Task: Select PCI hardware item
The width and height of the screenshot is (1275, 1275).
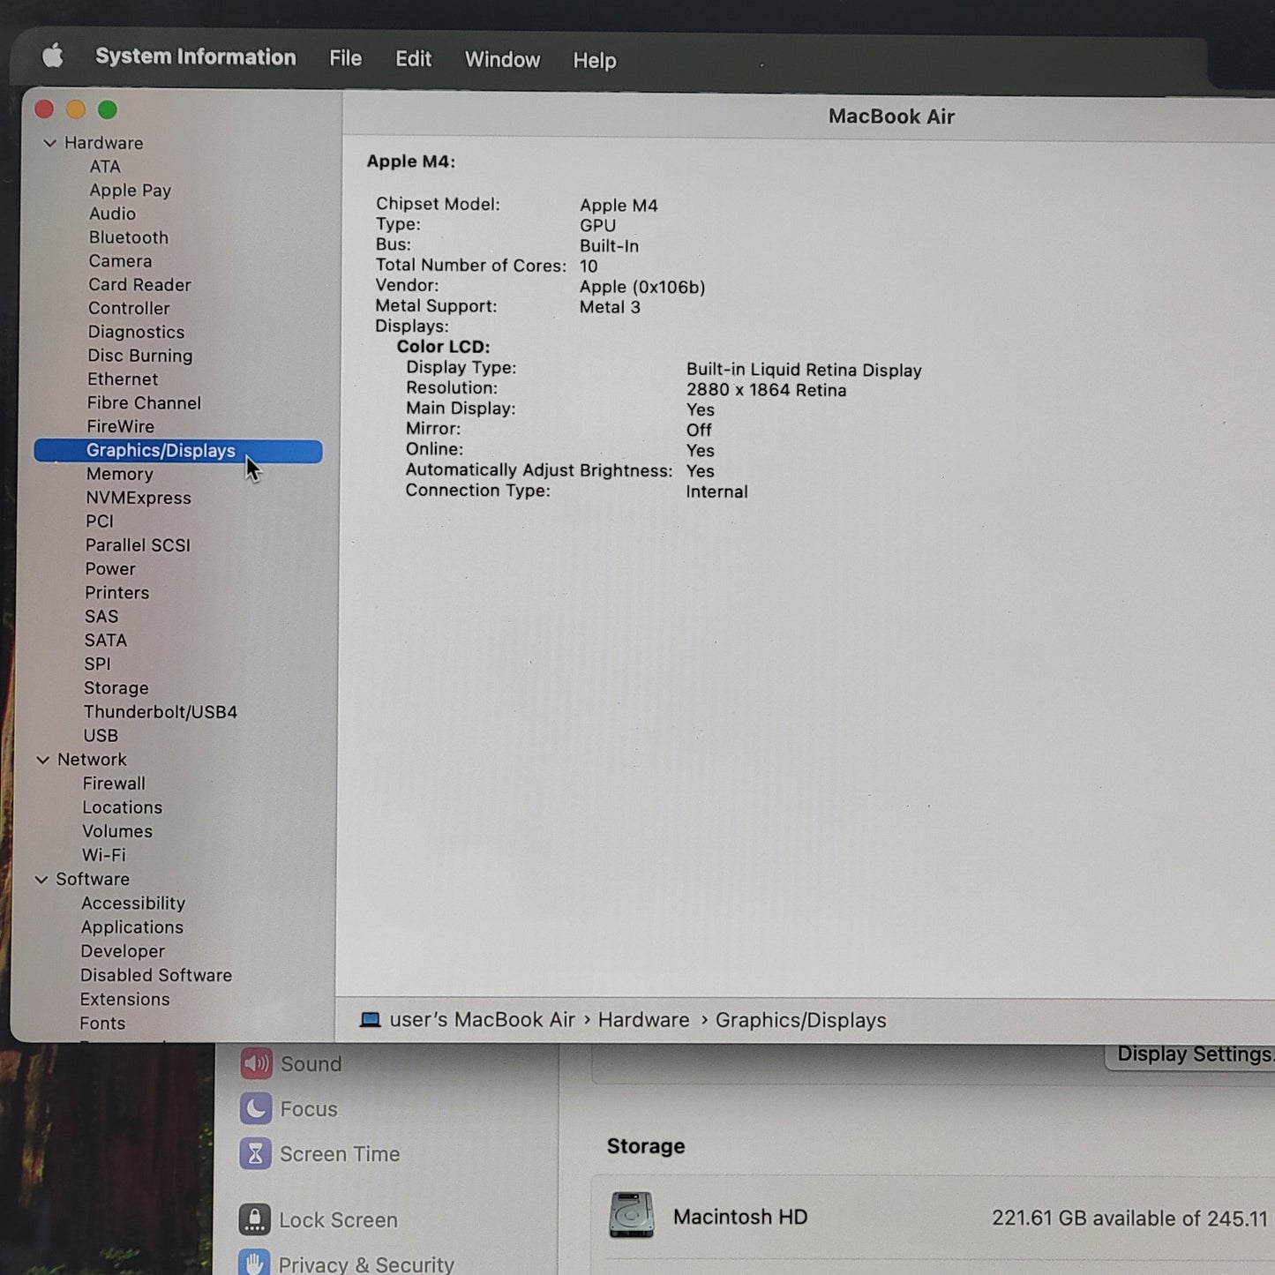Action: [100, 522]
